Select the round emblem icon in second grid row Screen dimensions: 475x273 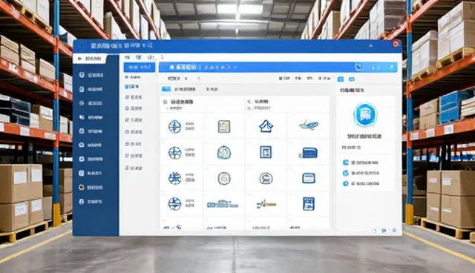tap(224, 152)
